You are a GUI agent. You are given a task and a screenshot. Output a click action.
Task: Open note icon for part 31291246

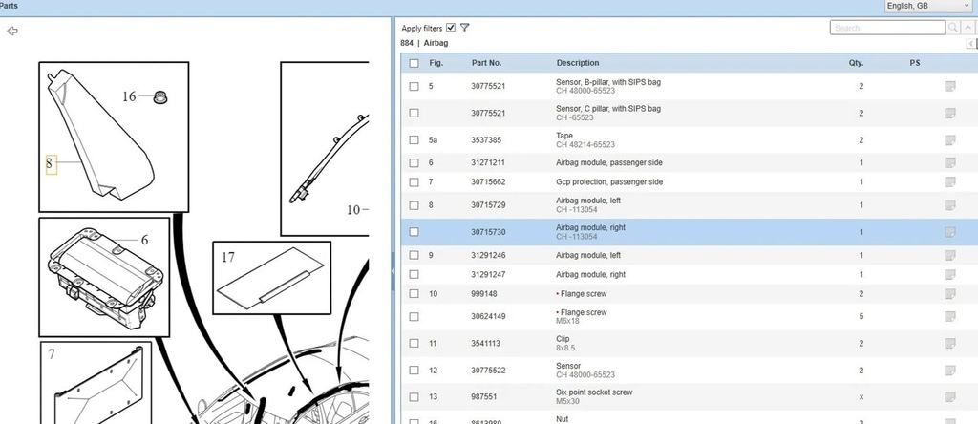tap(950, 255)
